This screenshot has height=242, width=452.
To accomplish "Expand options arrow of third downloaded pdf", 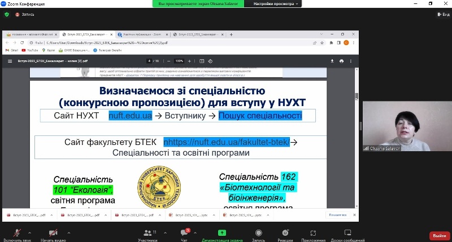I will [x=160, y=215].
